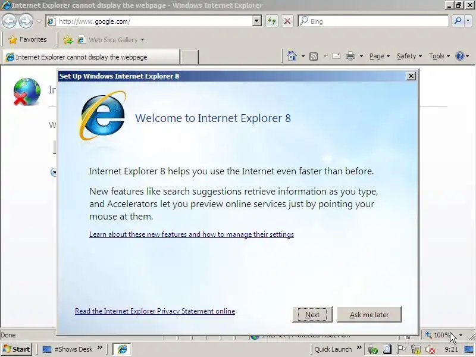The width and height of the screenshot is (476, 357).
Task: Expand the Web Slice Gallery dropdown arrow
Action: tap(142, 40)
